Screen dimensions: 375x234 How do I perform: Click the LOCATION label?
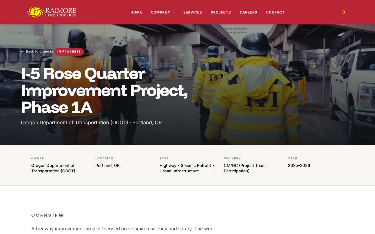pyautogui.click(x=104, y=158)
